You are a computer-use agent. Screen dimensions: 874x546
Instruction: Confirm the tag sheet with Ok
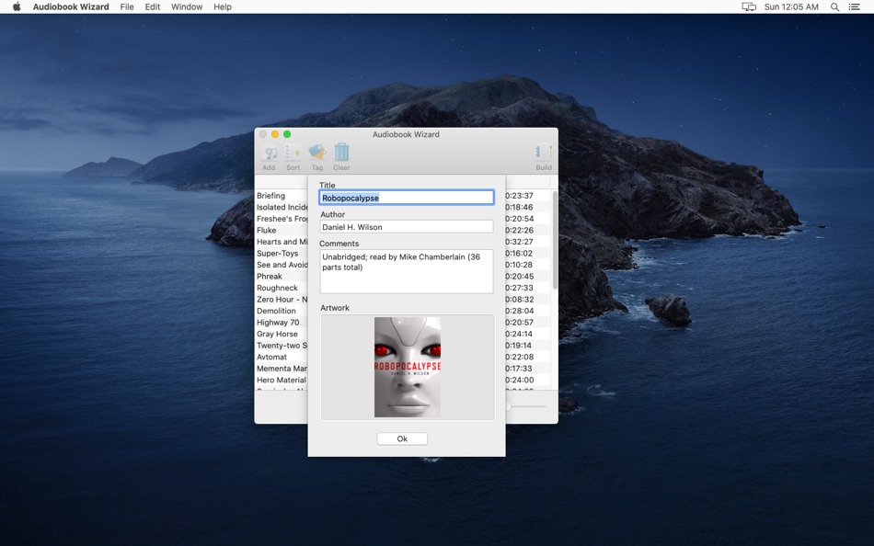(402, 438)
